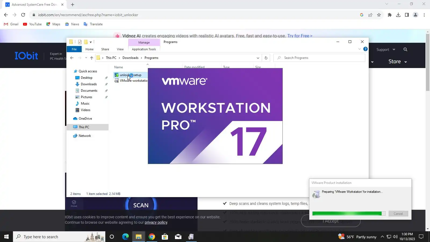Image resolution: width=430 pixels, height=242 pixels.
Task: Click the IObit logo
Action: 26,56
